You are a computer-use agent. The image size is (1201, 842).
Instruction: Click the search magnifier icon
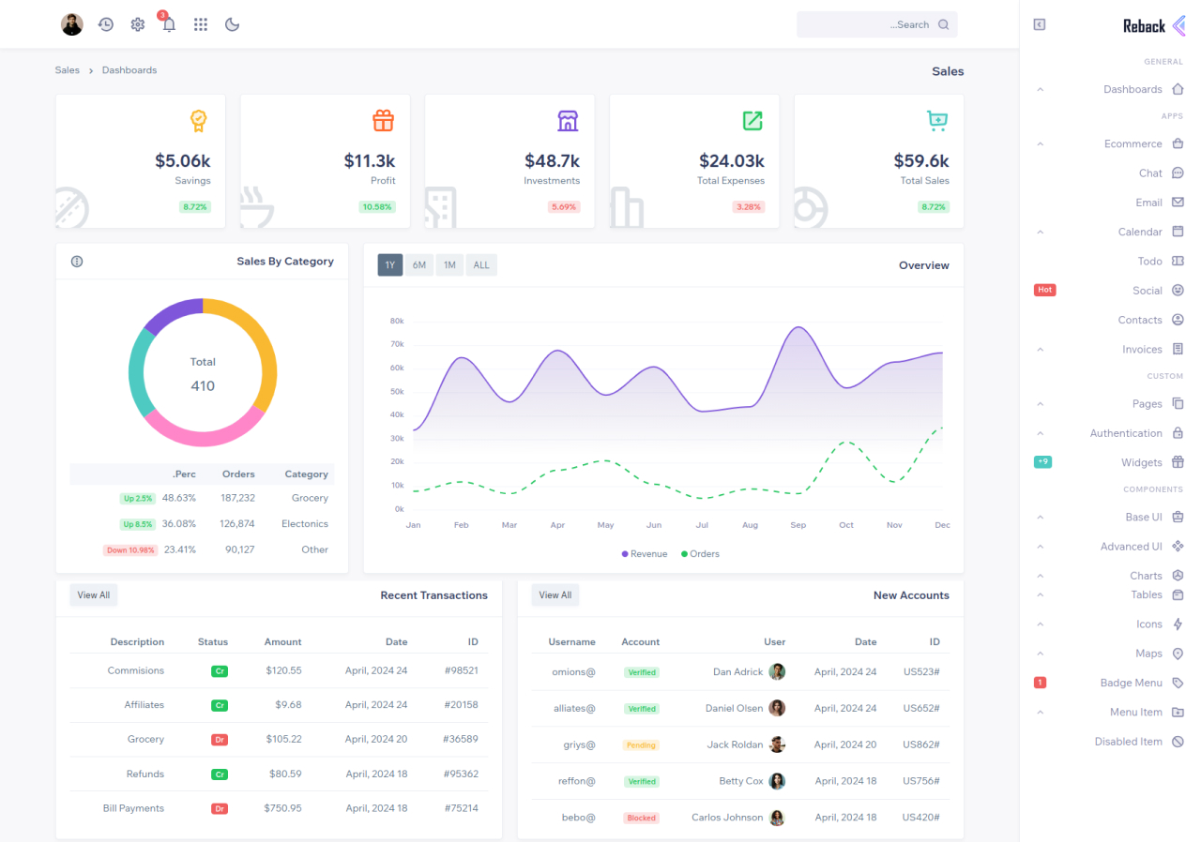coord(944,24)
